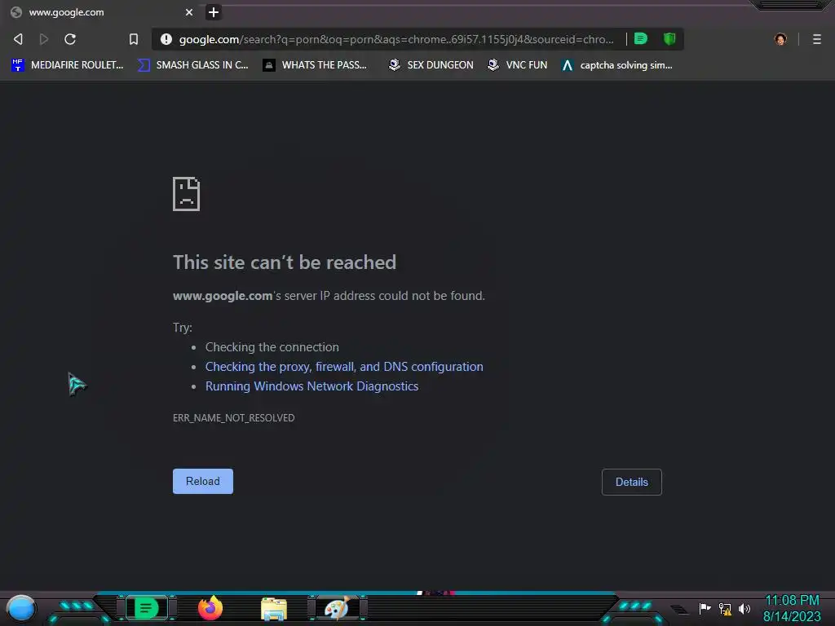Open the WHATS THE PASS... bookmark
835x626 pixels.
[315, 65]
